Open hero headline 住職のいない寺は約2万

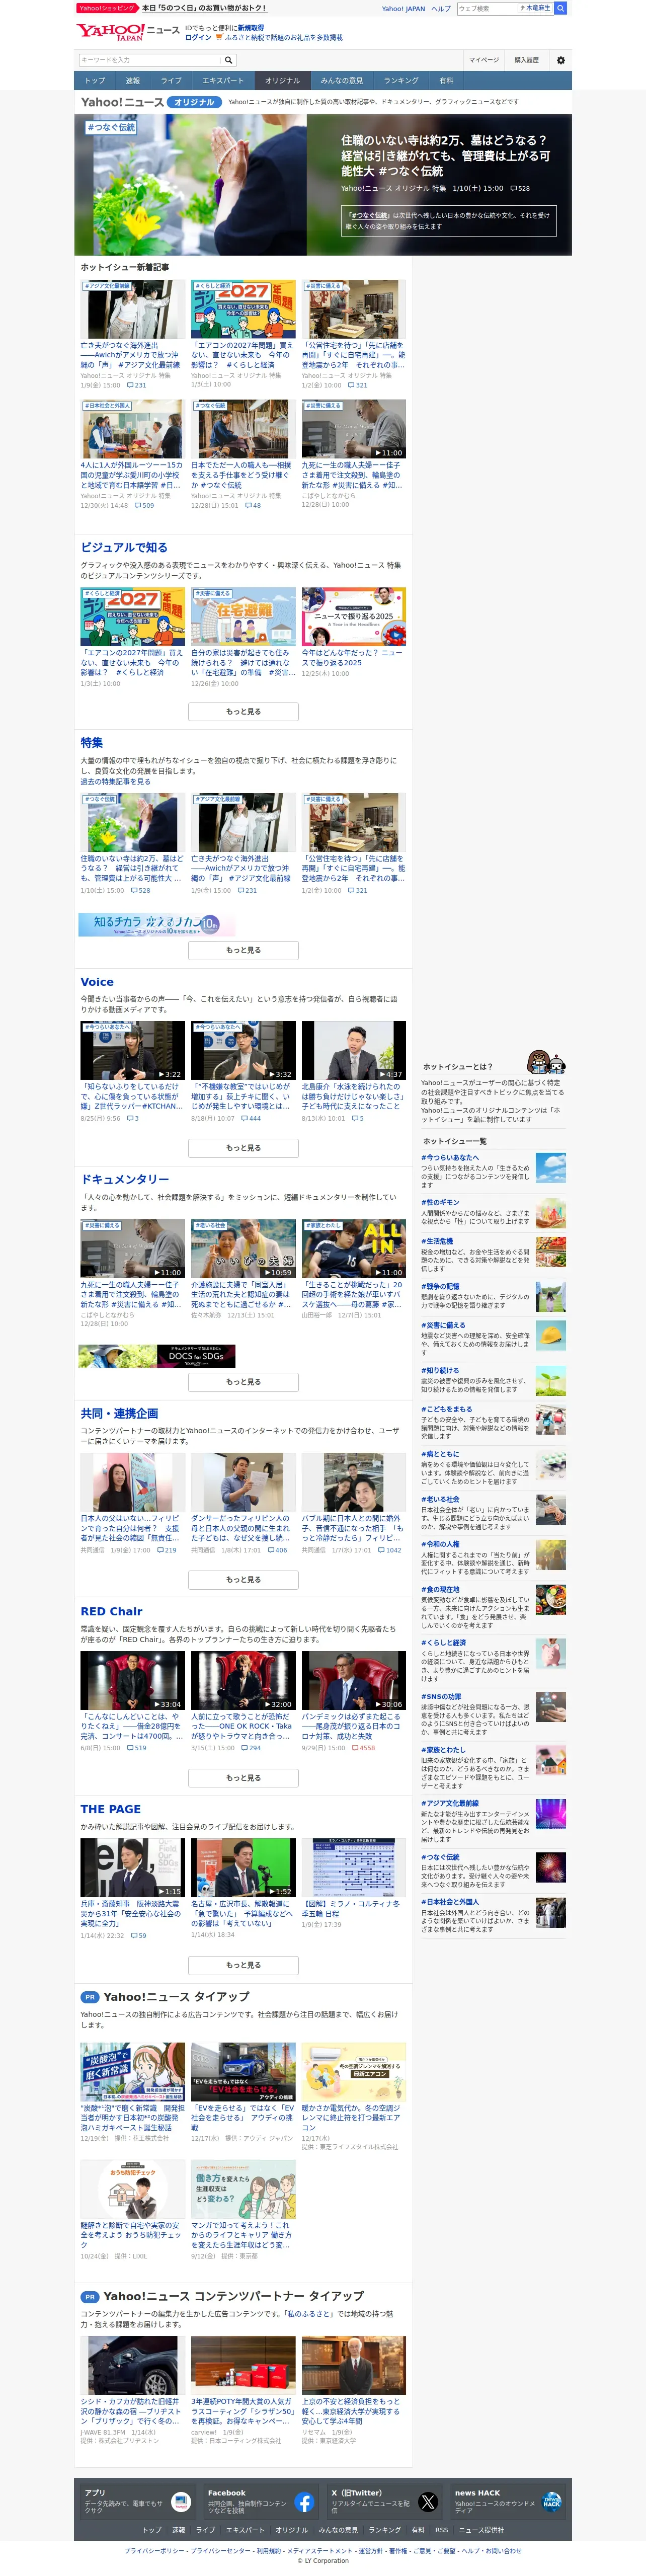(x=445, y=156)
